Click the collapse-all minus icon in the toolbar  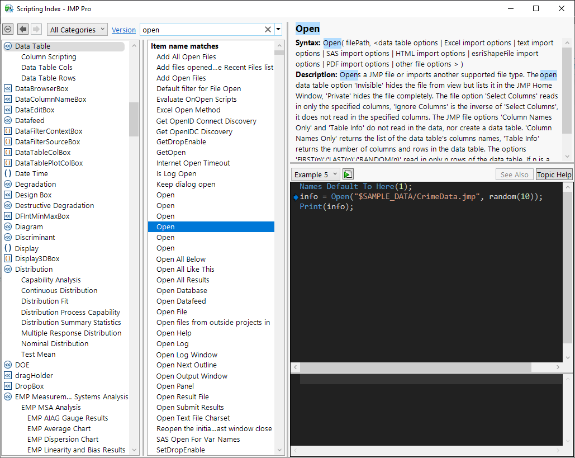point(8,30)
